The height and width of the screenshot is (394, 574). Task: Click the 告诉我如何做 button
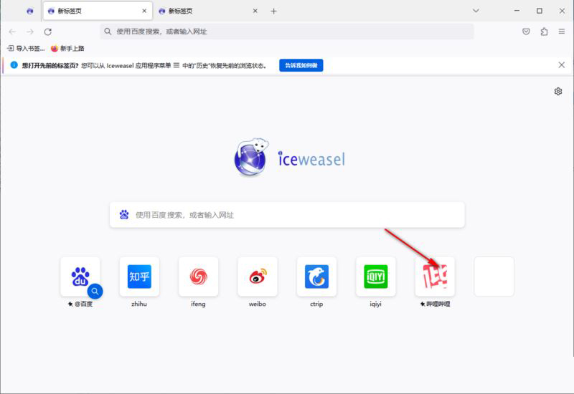(301, 65)
